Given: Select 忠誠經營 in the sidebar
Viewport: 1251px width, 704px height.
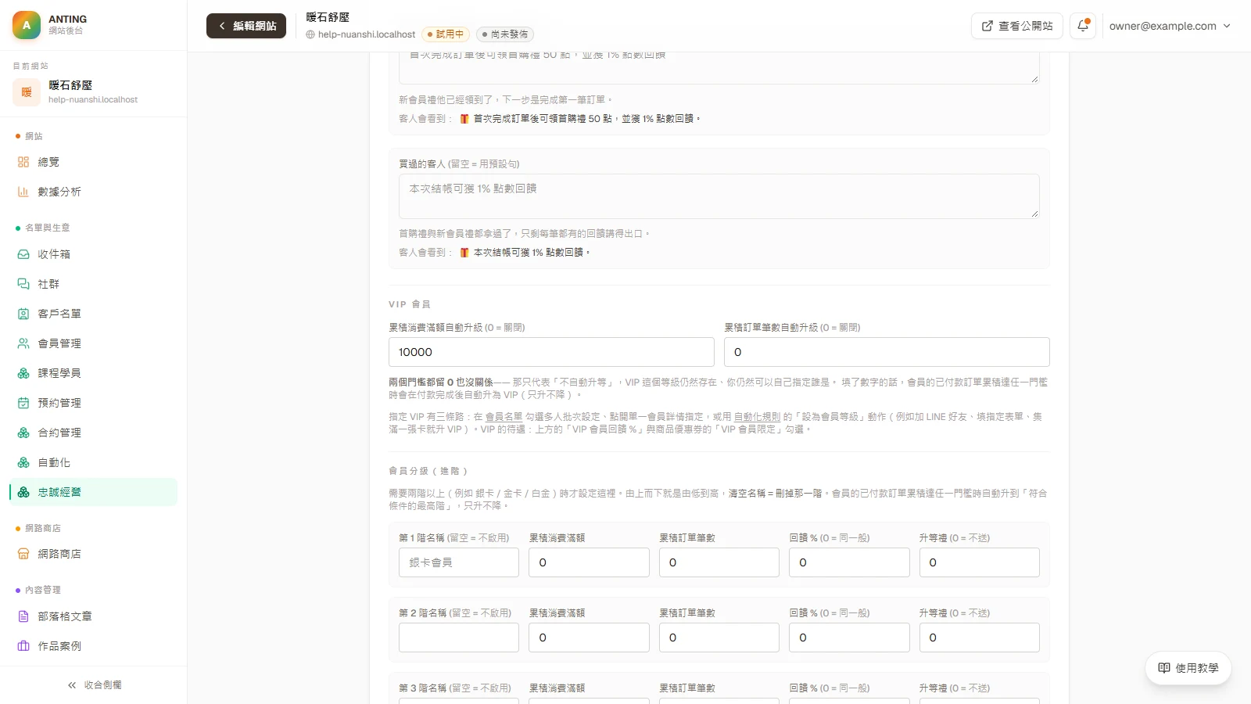Looking at the screenshot, I should (93, 492).
